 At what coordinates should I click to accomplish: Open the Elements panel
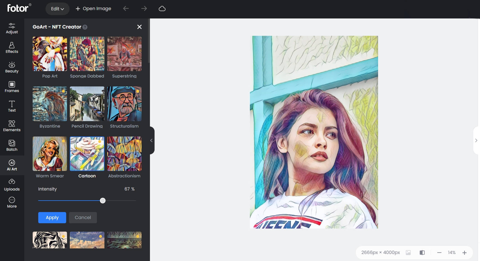(12, 126)
